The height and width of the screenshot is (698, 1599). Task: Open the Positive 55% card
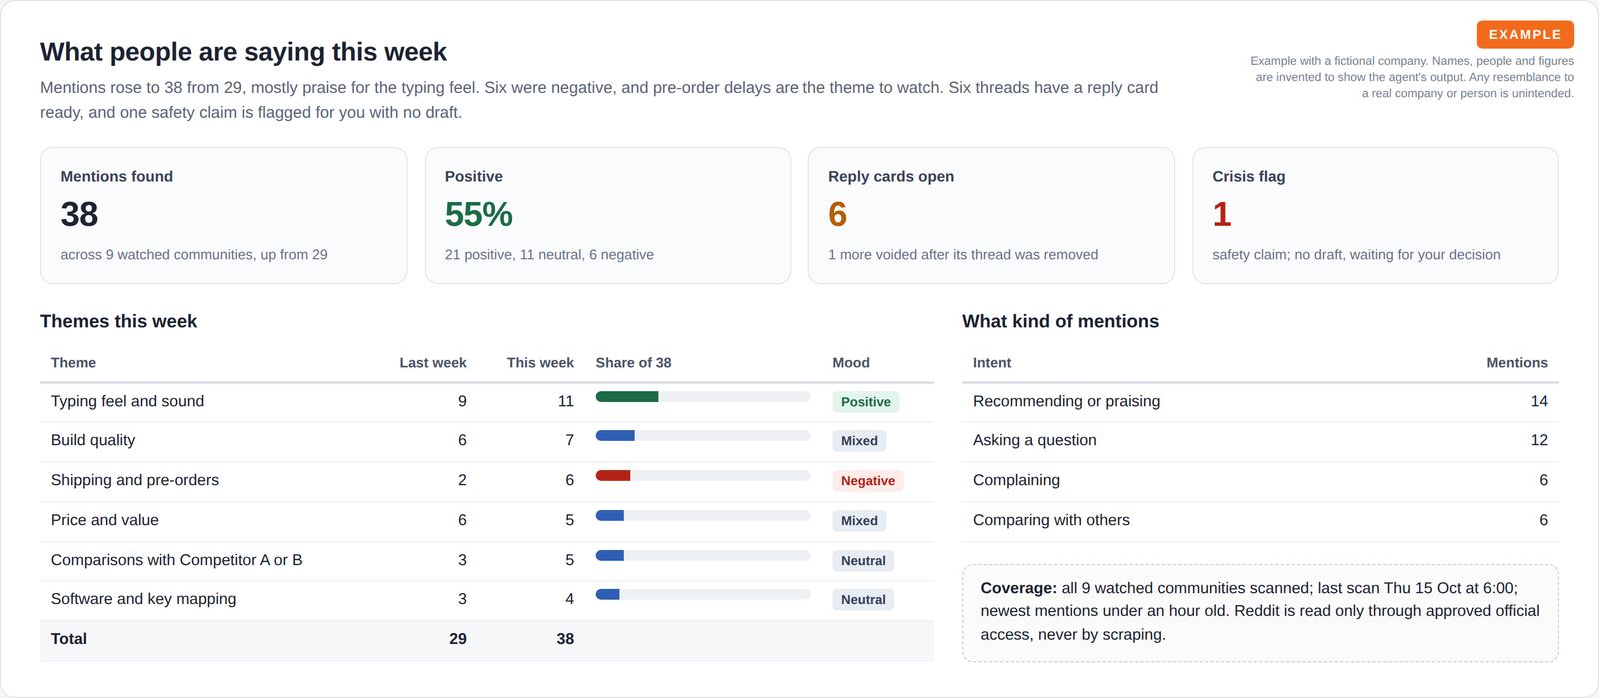click(607, 215)
